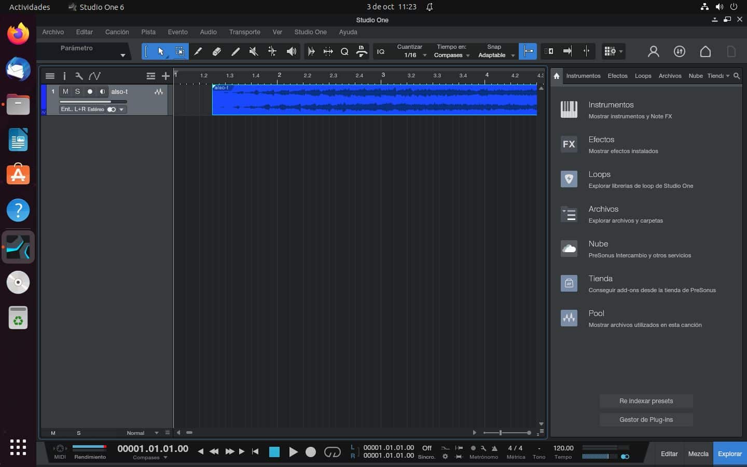The width and height of the screenshot is (747, 467).
Task: Select the Mute tool
Action: (x=254, y=51)
